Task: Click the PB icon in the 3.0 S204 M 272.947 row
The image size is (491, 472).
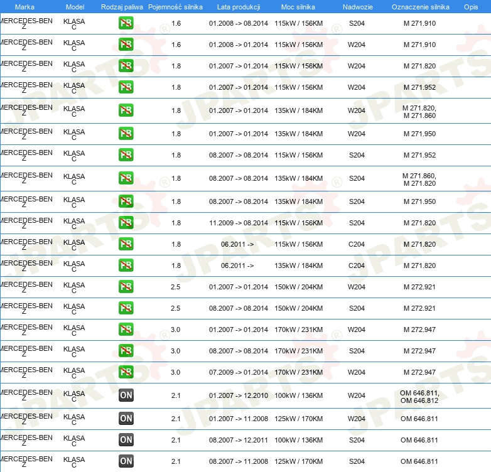Action: pos(126,351)
